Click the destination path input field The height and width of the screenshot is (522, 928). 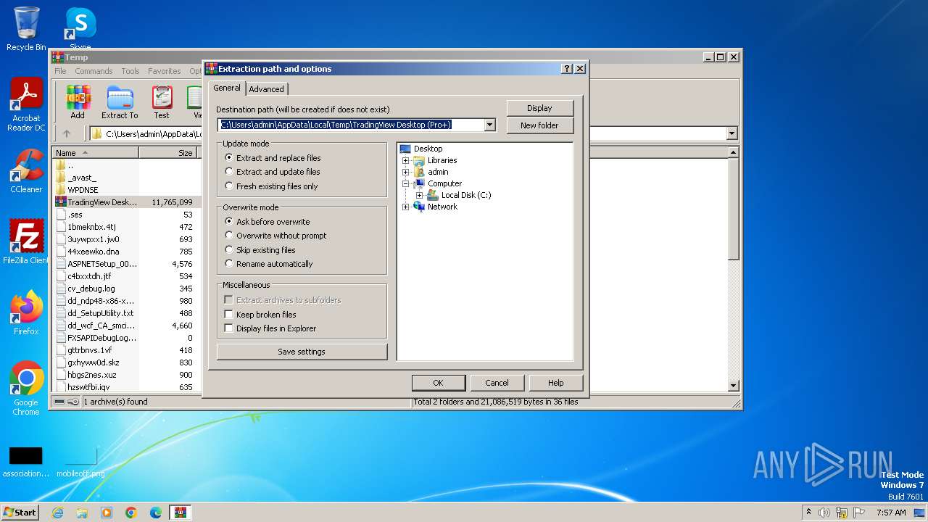(x=351, y=125)
